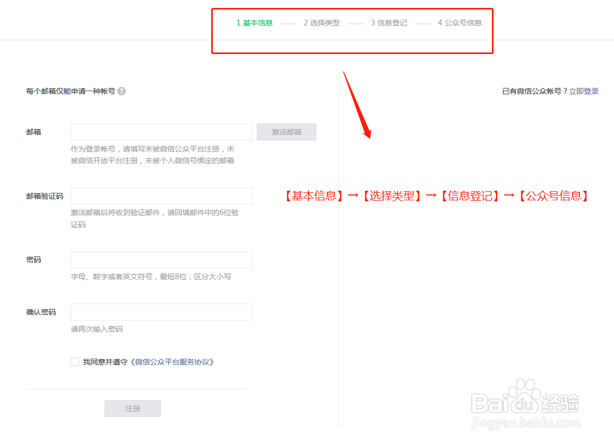Select the hint starting 激活邮箱后将收到验证邮件
Image resolution: width=614 pixels, height=444 pixels.
click(154, 218)
